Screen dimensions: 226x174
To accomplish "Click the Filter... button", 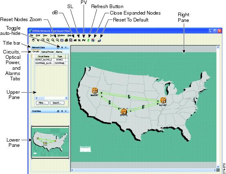I will (x=42, y=103).
